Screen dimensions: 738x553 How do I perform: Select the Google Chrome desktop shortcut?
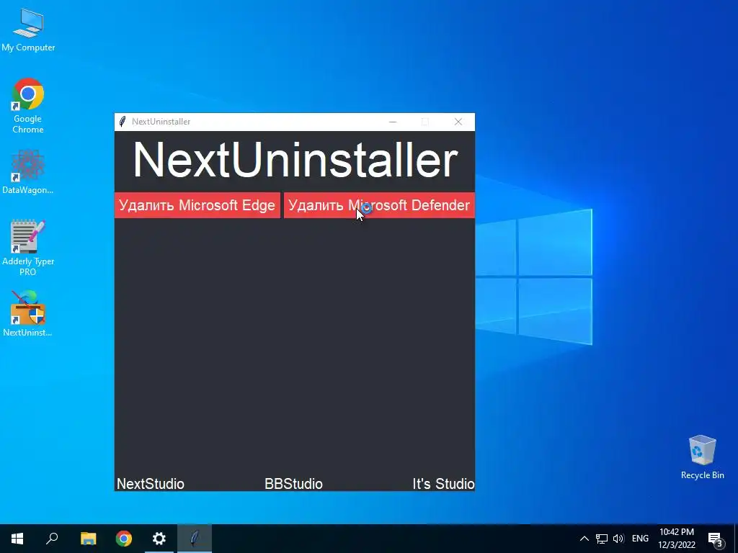coord(28,107)
